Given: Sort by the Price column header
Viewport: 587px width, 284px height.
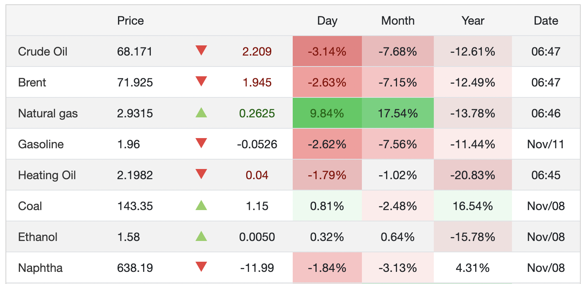Looking at the screenshot, I should [131, 21].
